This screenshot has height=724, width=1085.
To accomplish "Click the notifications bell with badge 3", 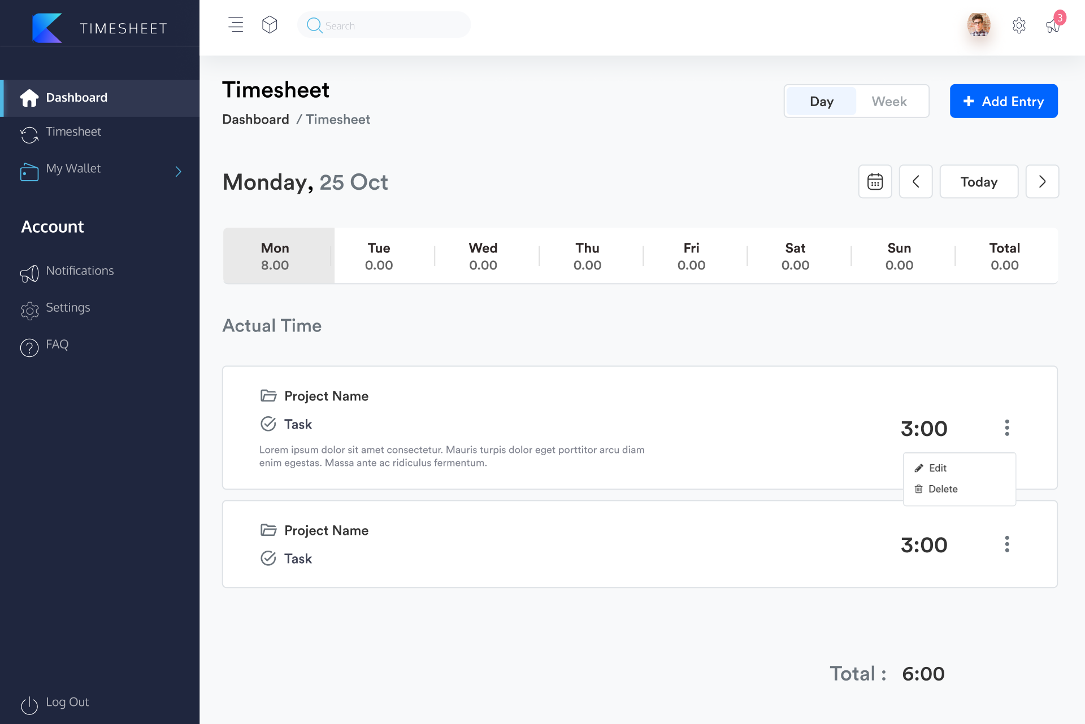I will click(x=1052, y=26).
